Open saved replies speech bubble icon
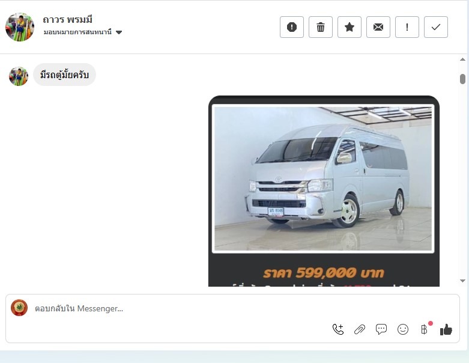469x363 pixels. 381,329
